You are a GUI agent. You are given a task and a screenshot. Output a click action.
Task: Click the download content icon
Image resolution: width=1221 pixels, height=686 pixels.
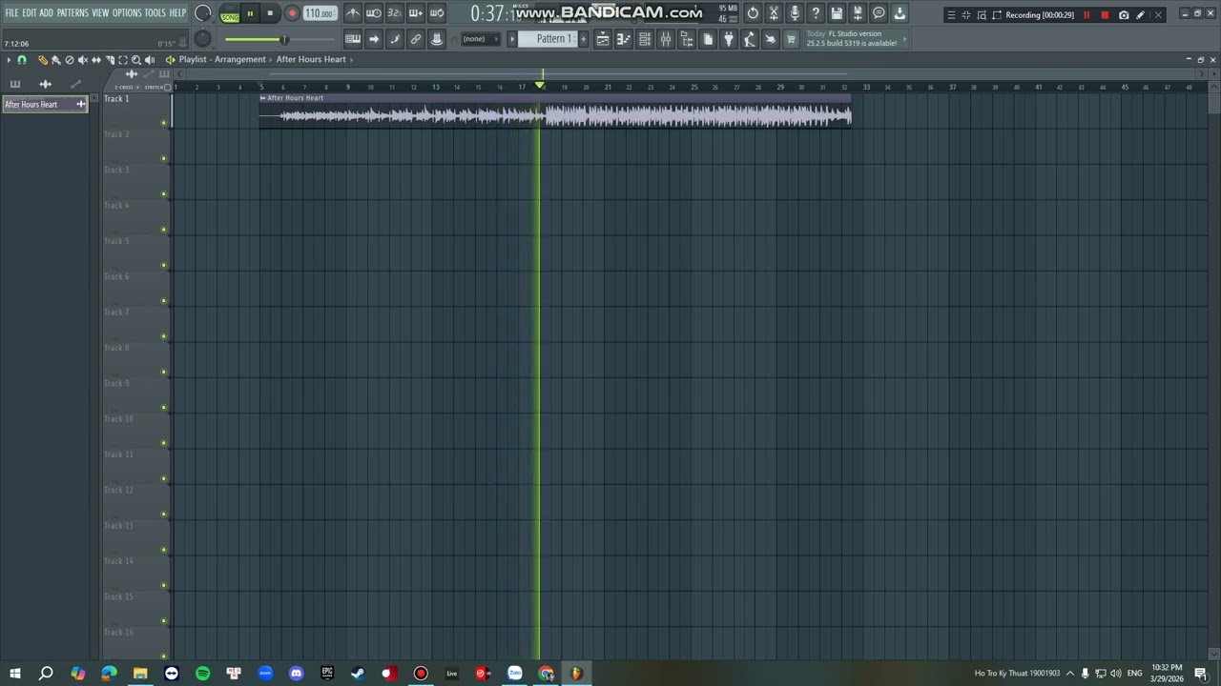pos(900,13)
